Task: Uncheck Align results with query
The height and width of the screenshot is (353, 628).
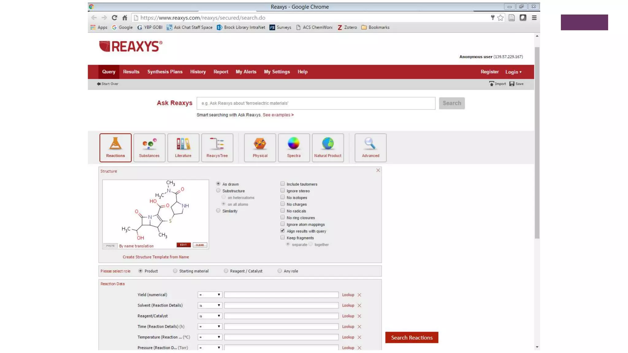Action: pos(282,231)
